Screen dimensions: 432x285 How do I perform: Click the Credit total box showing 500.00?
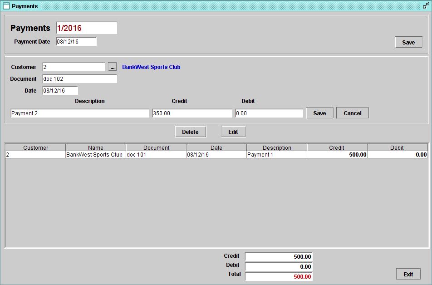click(x=278, y=256)
